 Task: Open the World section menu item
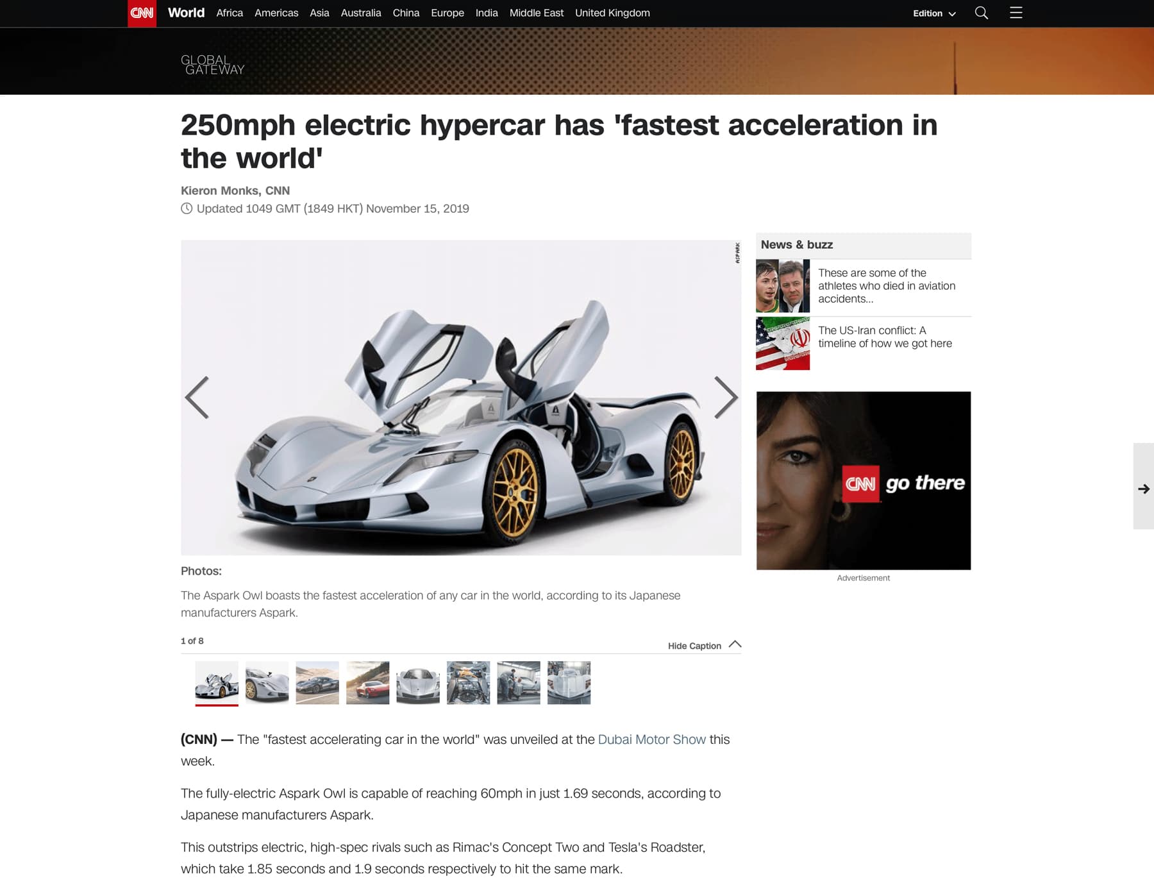tap(186, 13)
